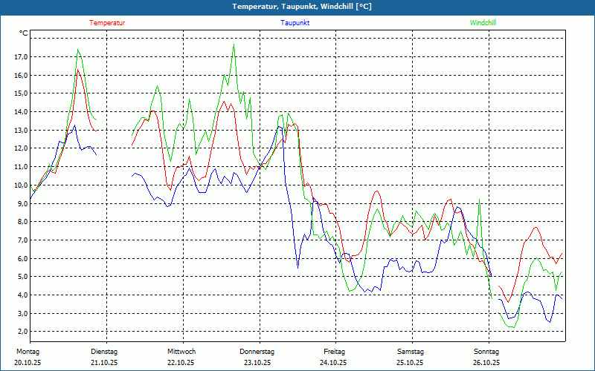The height and width of the screenshot is (371, 595).
Task: Select the "Donnerstag" day label
Action: tap(257, 351)
